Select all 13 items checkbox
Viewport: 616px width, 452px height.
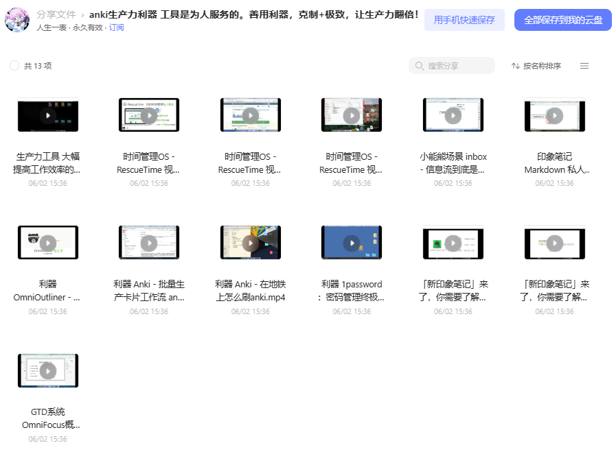coord(14,66)
